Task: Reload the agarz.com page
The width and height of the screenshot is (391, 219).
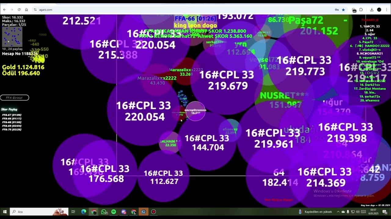Action: 19,10
